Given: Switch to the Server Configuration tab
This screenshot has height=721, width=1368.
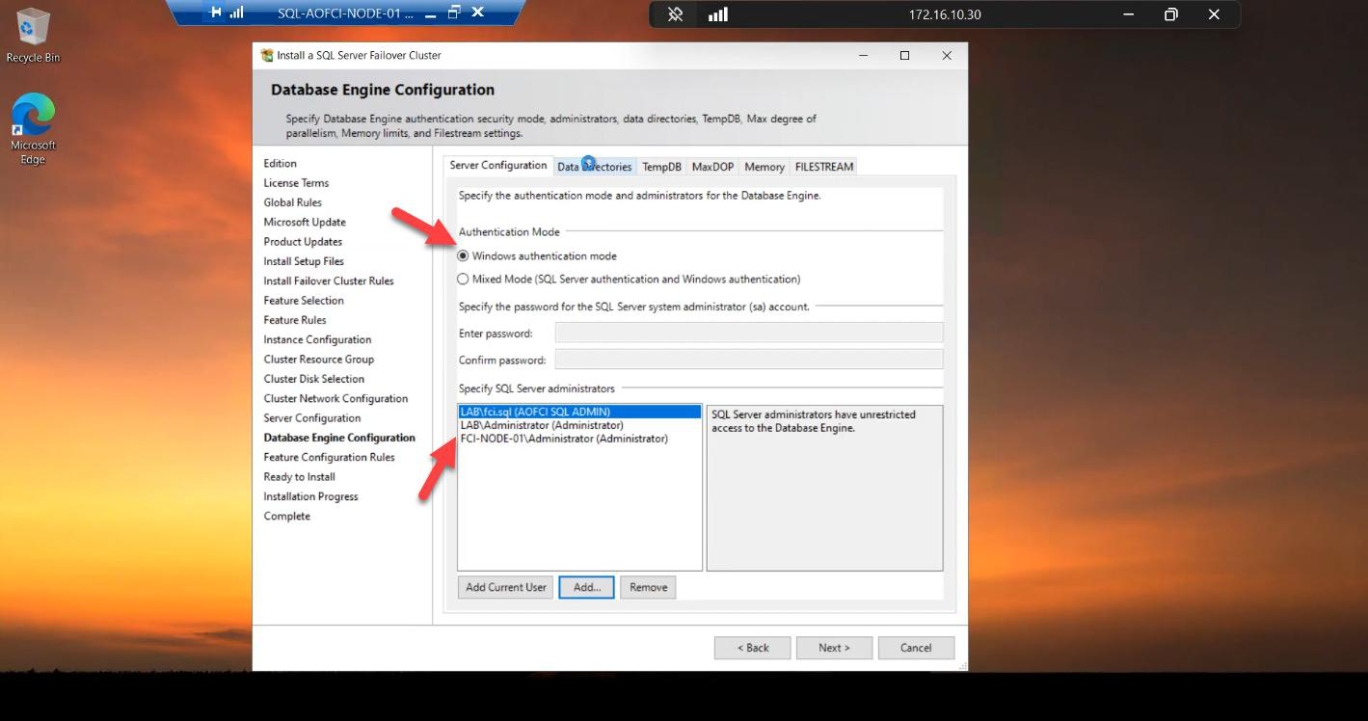Looking at the screenshot, I should pos(498,166).
